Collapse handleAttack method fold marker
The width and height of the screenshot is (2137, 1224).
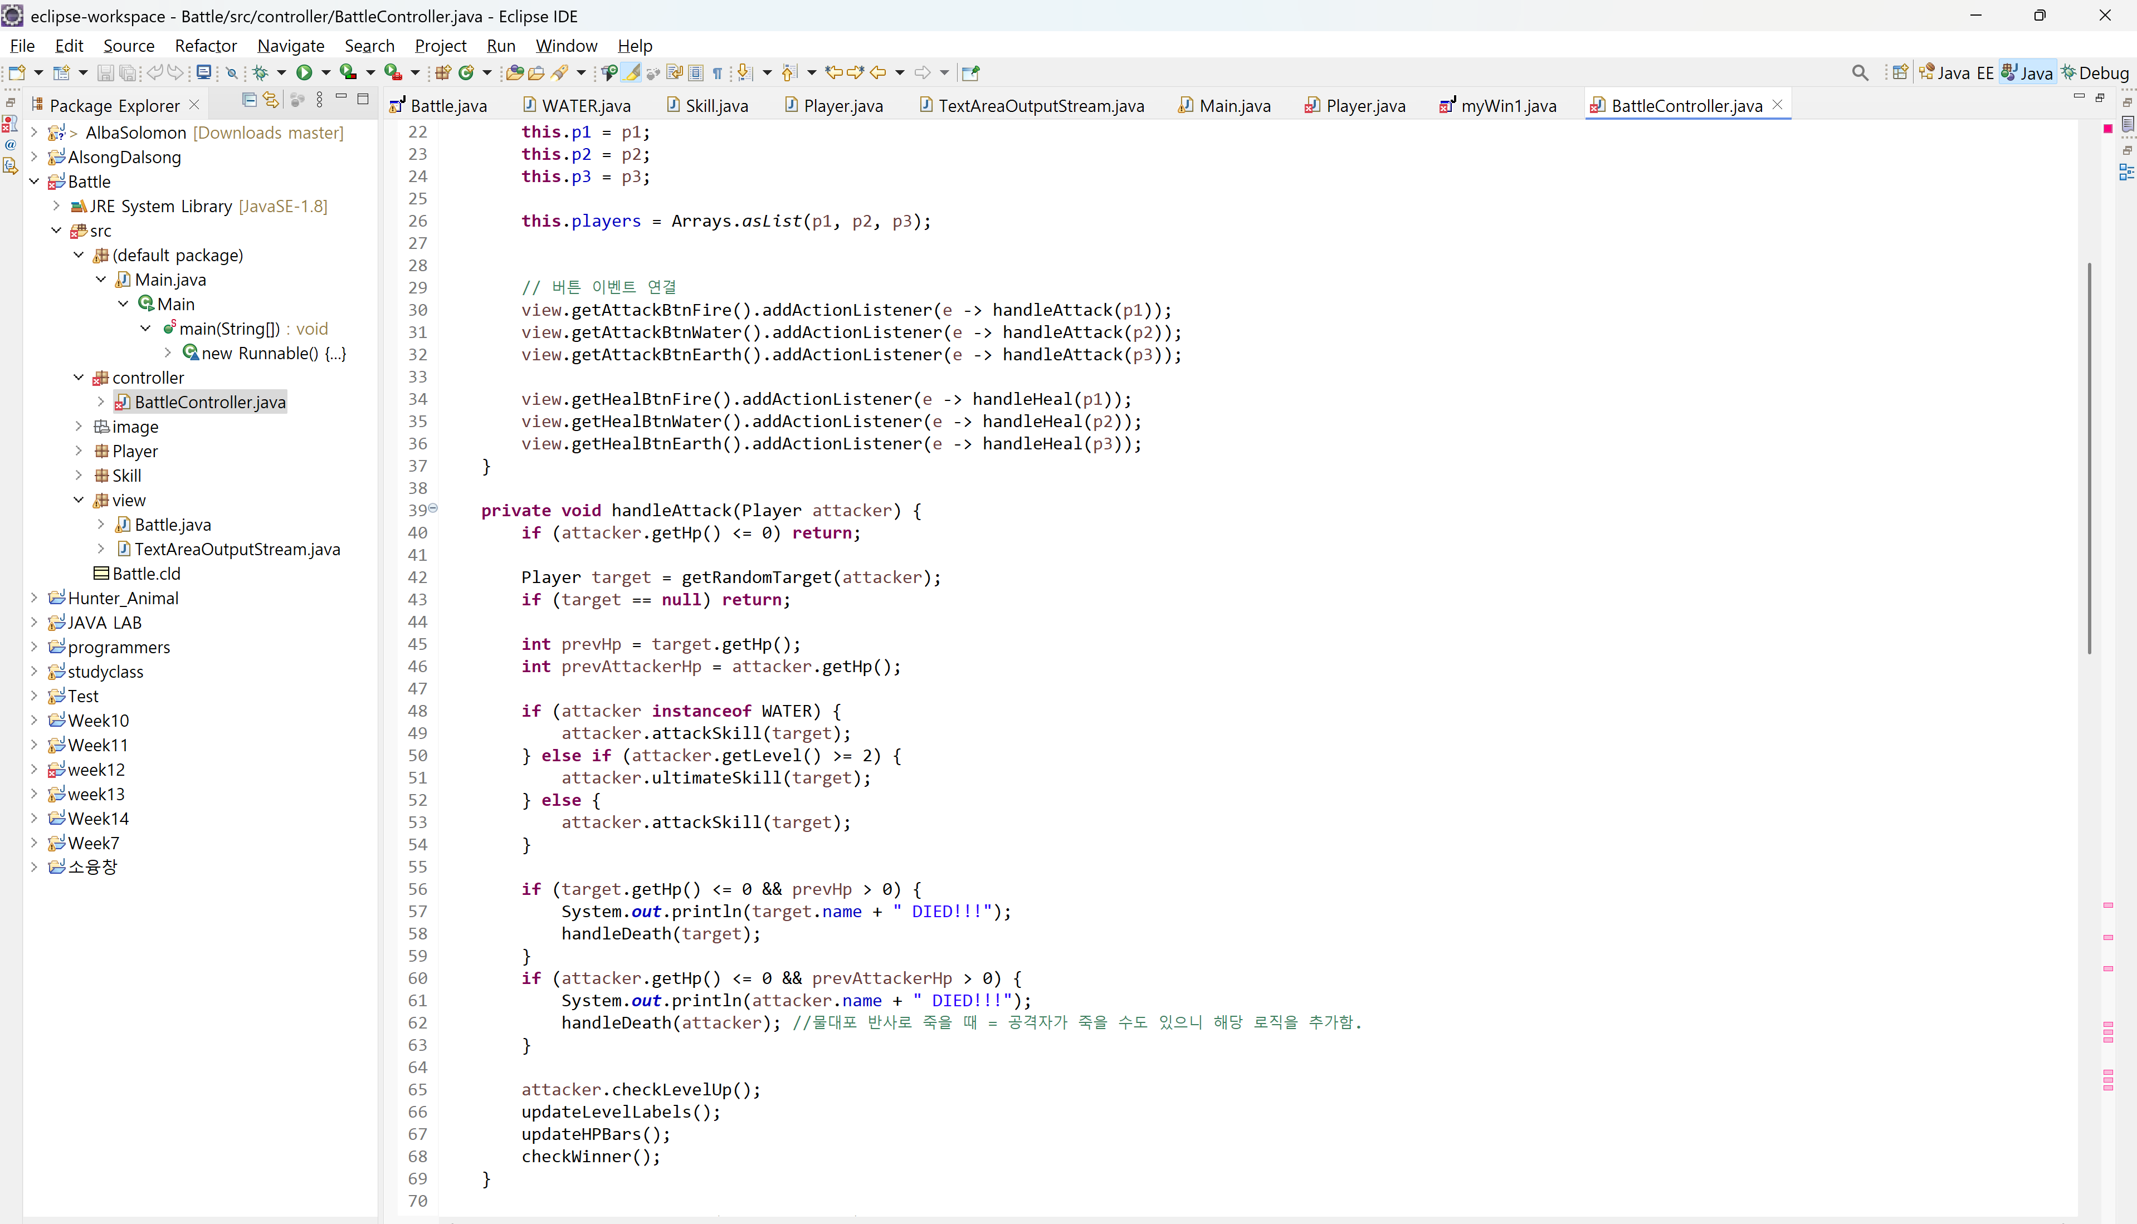click(433, 508)
